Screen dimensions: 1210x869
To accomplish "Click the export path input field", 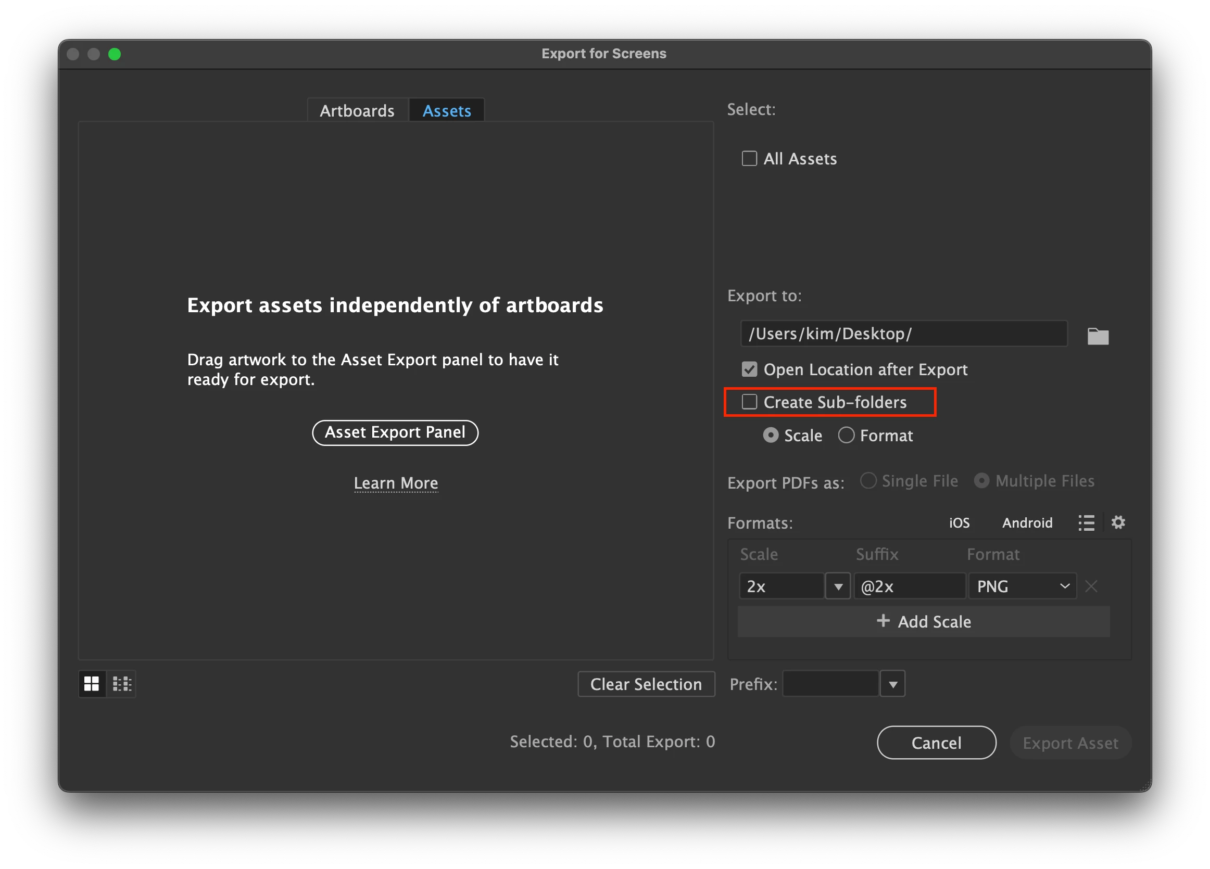I will (903, 334).
